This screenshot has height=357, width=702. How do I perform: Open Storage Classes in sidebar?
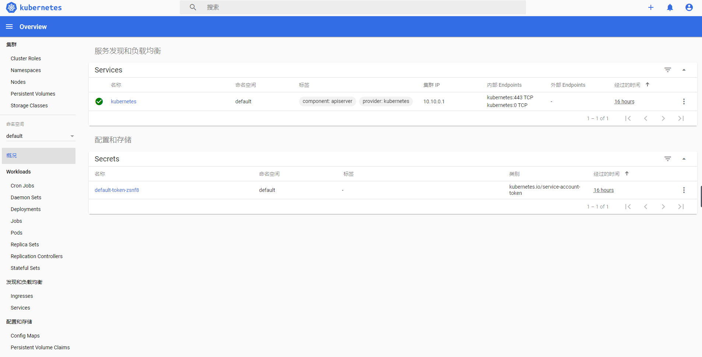pos(29,106)
